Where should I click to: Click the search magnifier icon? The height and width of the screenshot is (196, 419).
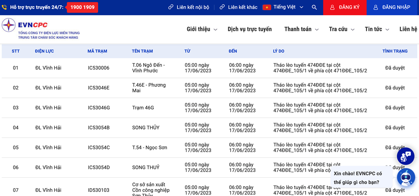(x=314, y=7)
